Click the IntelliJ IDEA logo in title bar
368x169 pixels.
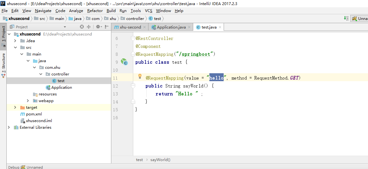pyautogui.click(x=3, y=3)
